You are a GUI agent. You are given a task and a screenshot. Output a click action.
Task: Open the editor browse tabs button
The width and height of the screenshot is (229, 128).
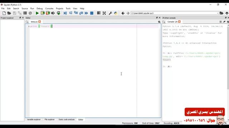pos(27,22)
